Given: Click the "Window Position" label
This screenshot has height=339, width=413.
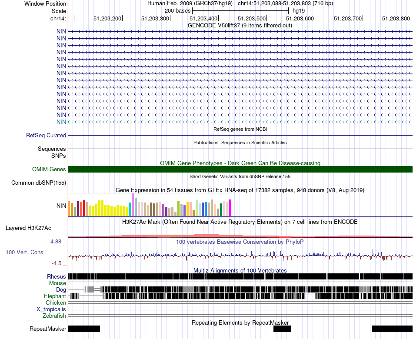Looking at the screenshot, I should point(45,3).
